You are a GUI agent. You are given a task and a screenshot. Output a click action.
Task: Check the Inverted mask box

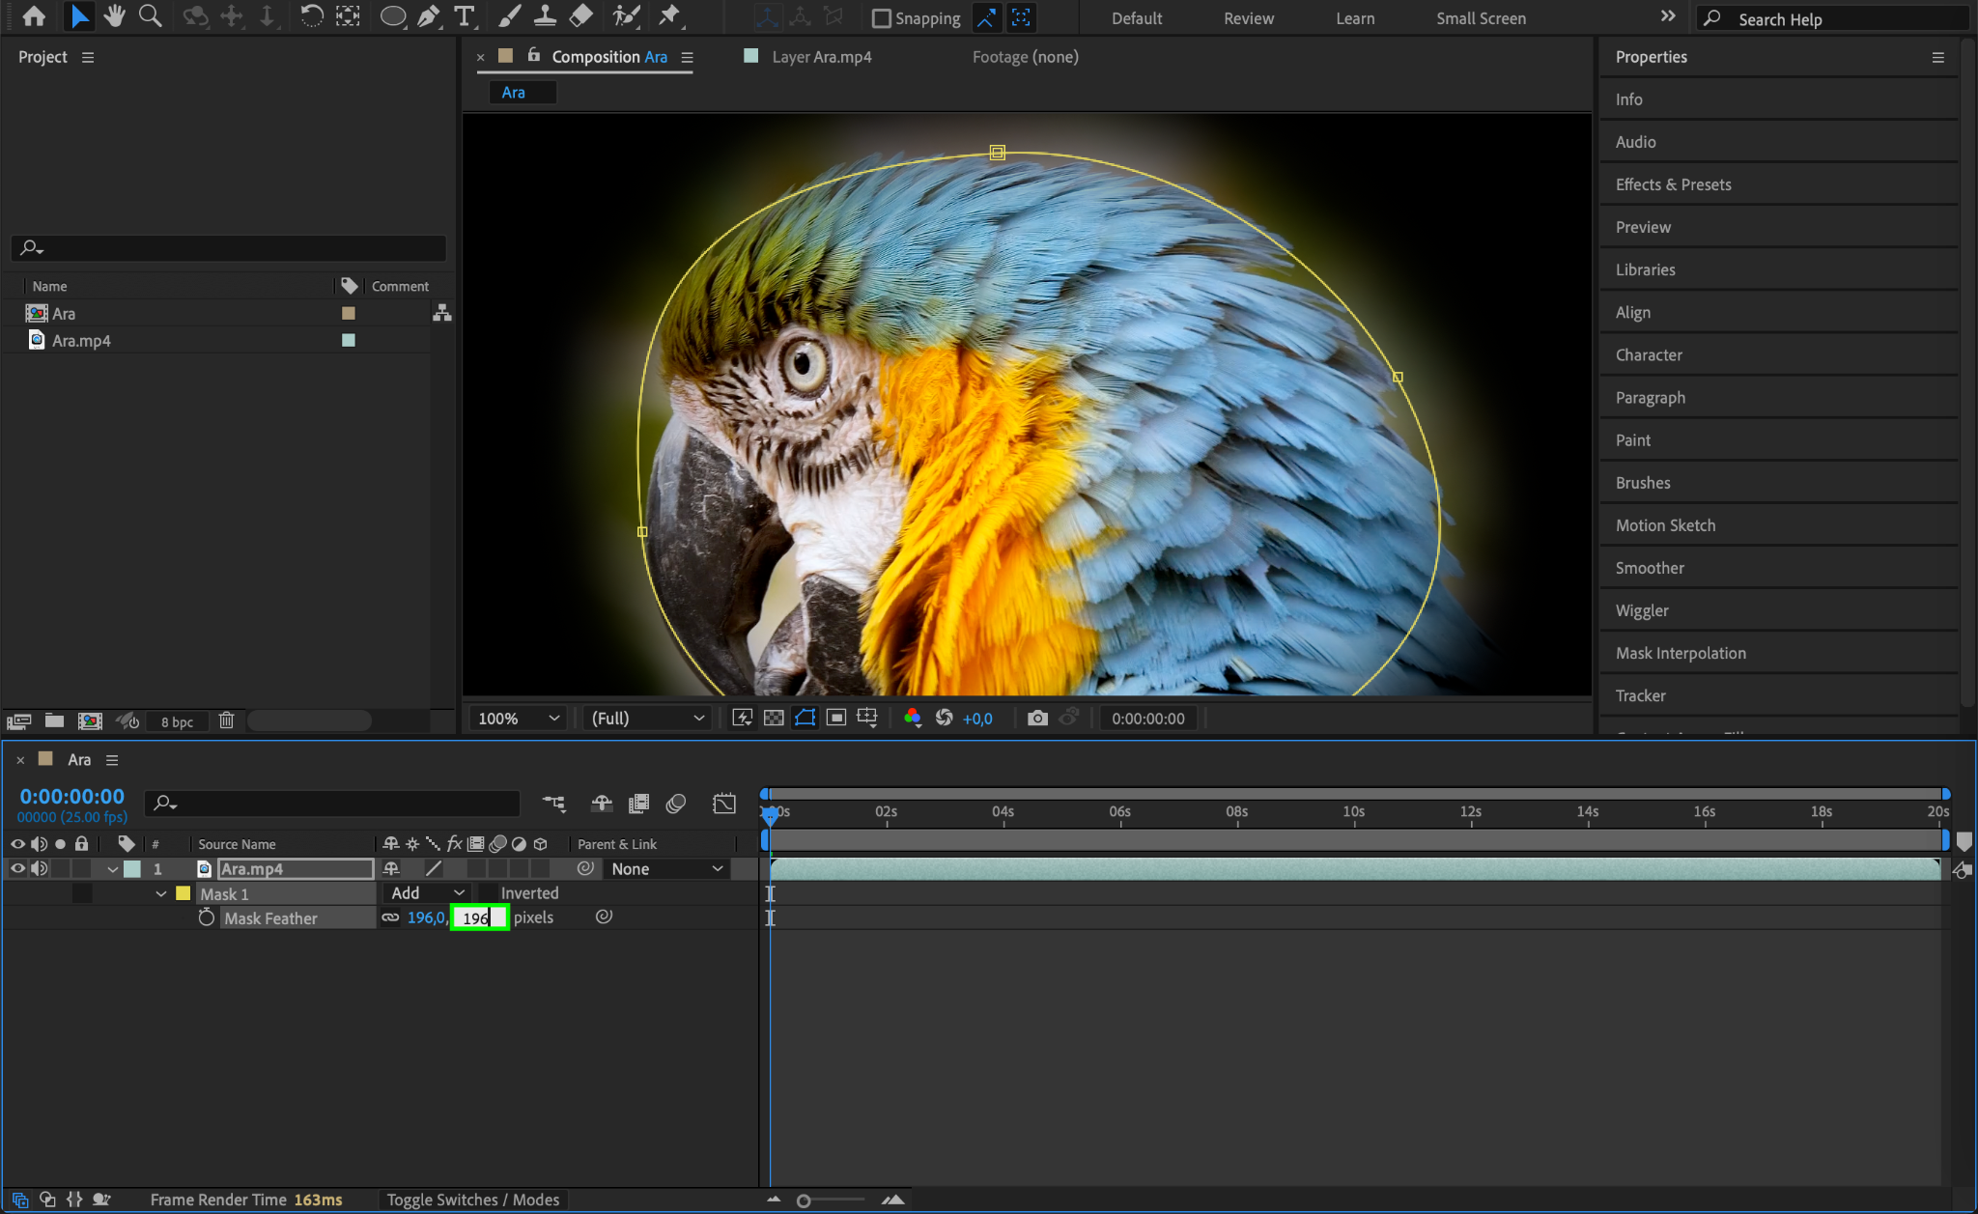coord(489,893)
